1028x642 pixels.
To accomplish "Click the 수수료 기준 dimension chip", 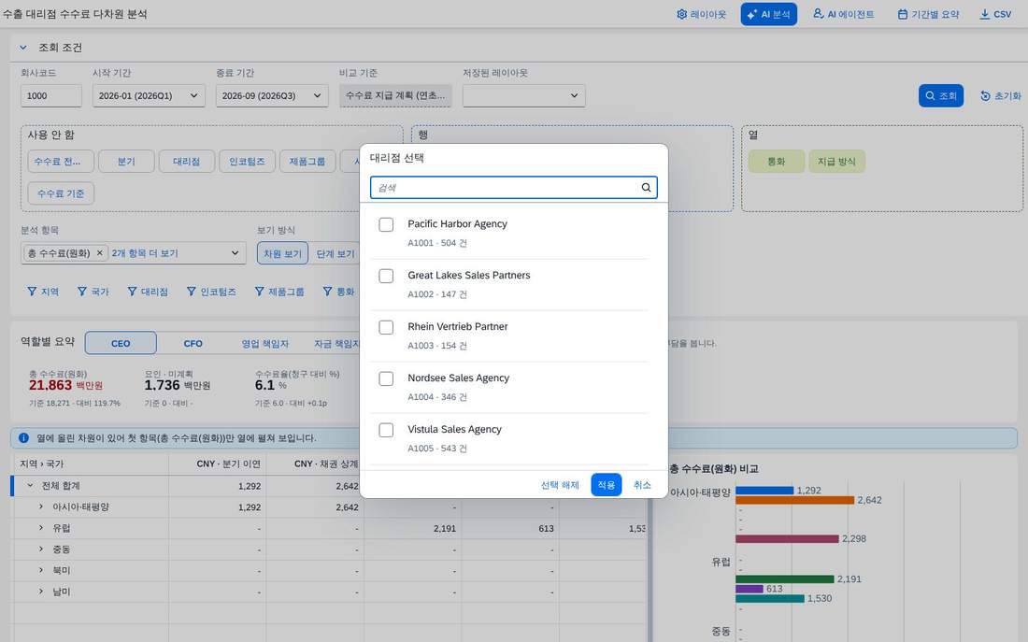I will pos(61,193).
